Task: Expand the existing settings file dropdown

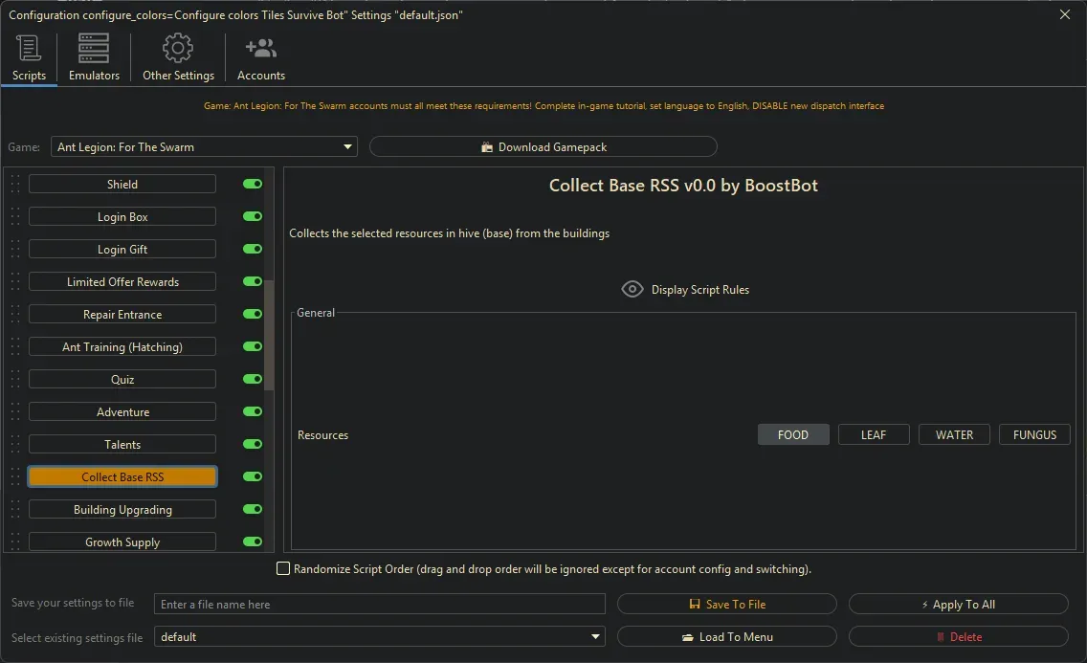Action: [379, 636]
